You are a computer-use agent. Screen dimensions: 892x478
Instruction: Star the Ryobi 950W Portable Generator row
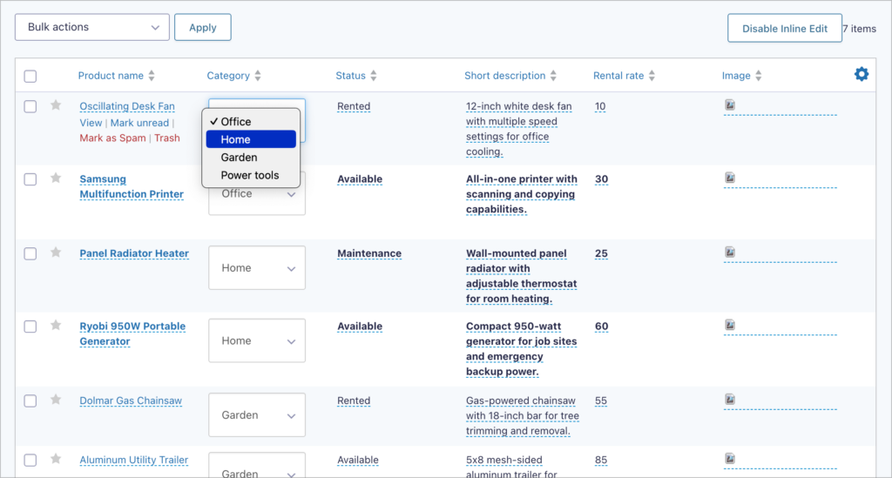pyautogui.click(x=56, y=325)
